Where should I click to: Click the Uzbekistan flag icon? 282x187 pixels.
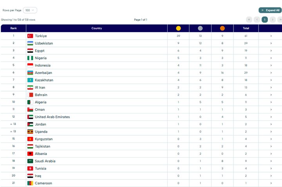point(30,43)
